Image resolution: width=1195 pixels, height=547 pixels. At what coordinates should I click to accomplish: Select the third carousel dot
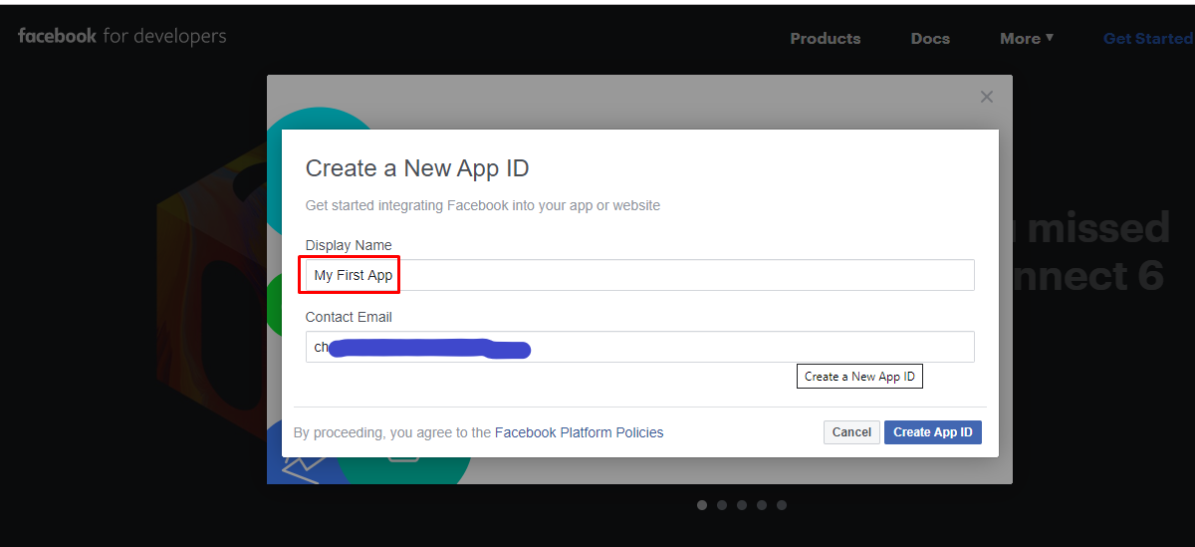(x=742, y=505)
